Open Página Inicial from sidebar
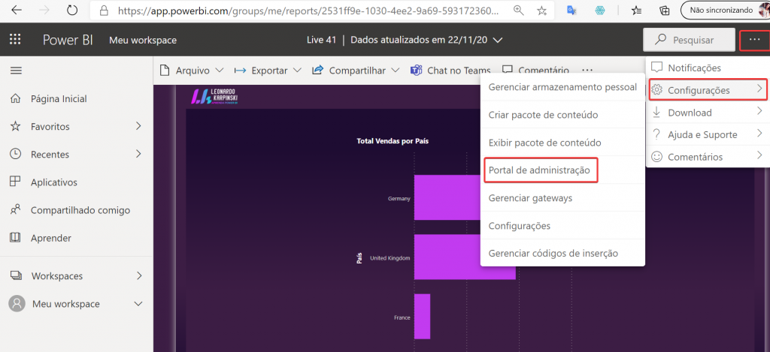The width and height of the screenshot is (770, 352). coord(58,98)
